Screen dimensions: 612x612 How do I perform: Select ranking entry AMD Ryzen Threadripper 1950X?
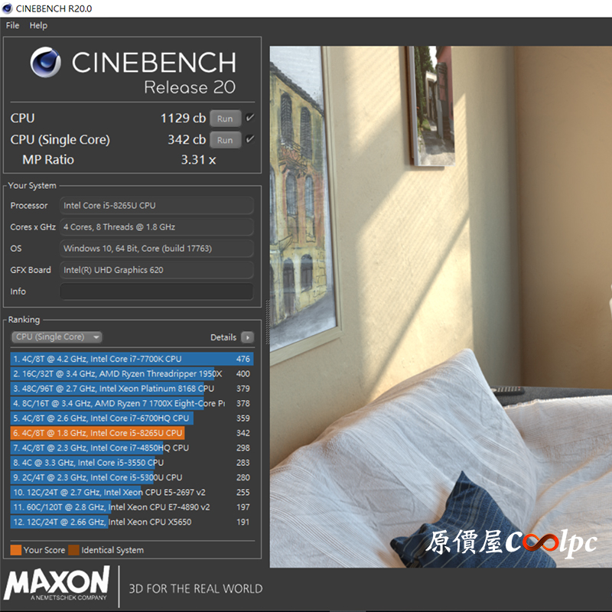(x=132, y=373)
